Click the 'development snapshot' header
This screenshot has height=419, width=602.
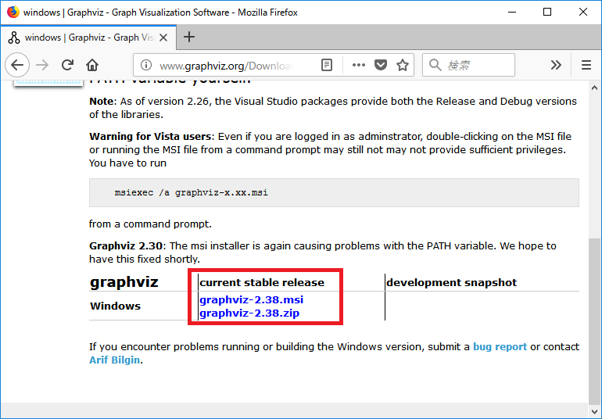coord(452,283)
